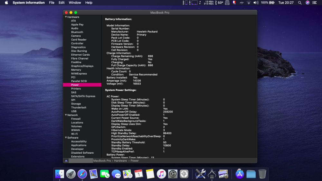Click the 'Hewlett-Packard' manufacturer value
The image size is (322, 181).
tap(147, 32)
